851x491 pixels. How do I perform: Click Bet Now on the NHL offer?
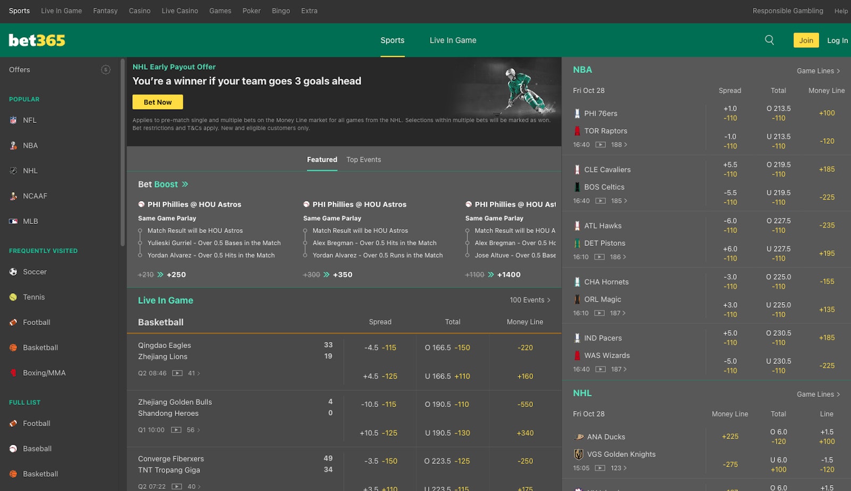[x=157, y=102]
